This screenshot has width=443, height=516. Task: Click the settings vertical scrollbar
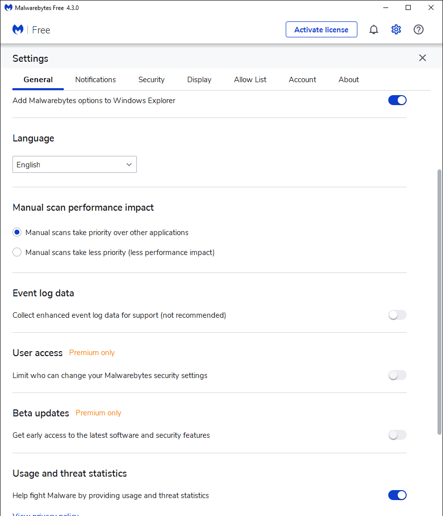(x=439, y=299)
